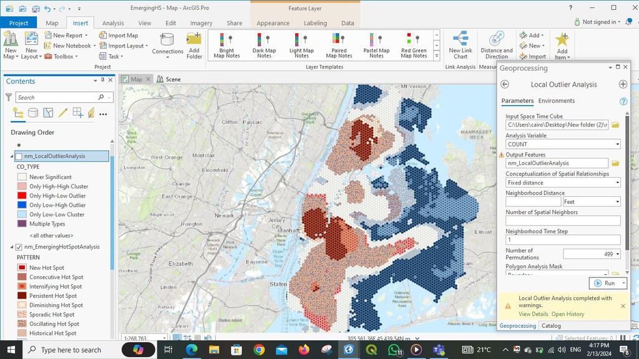The width and height of the screenshot is (639, 359).
Task: Open the Analysis ribbon tab
Action: click(x=113, y=23)
